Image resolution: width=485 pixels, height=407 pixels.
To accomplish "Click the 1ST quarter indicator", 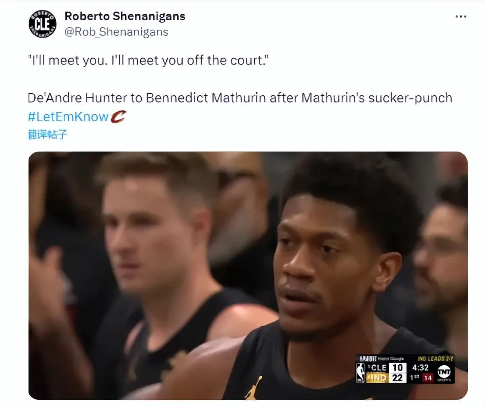I will (x=415, y=377).
